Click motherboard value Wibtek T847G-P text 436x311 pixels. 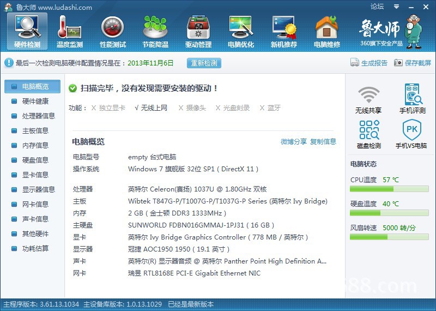pos(228,201)
